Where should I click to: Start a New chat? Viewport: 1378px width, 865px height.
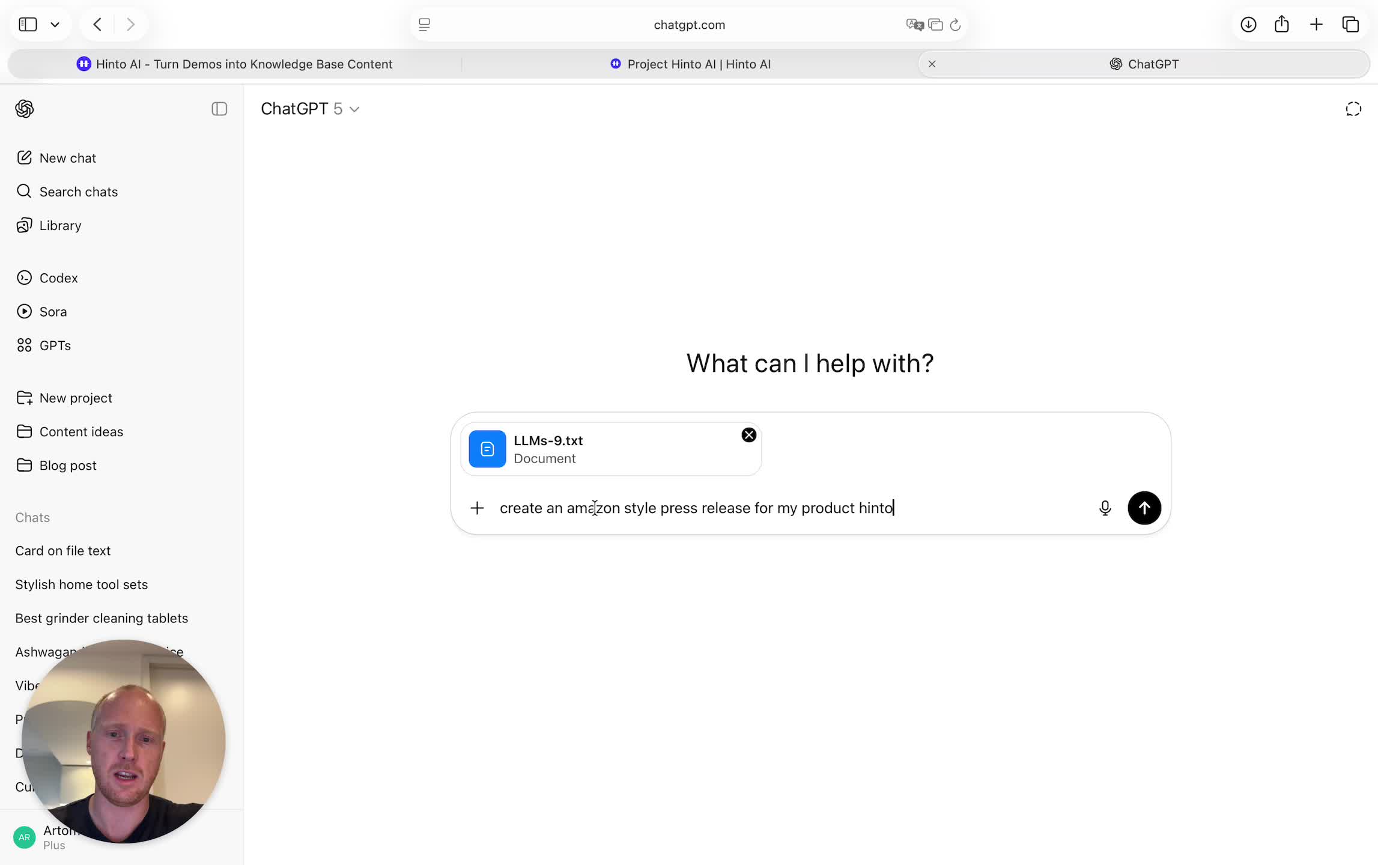67,158
